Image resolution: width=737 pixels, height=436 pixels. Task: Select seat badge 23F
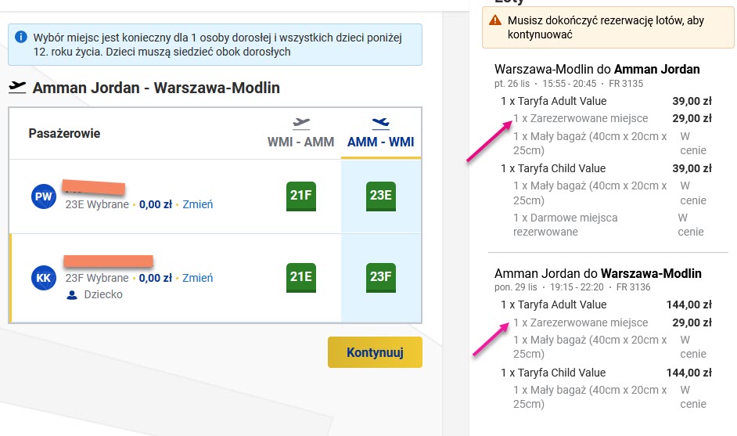[x=381, y=278]
